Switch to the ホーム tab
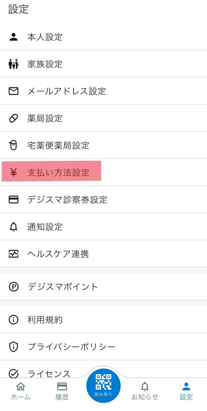The width and height of the screenshot is (207, 411). click(21, 391)
